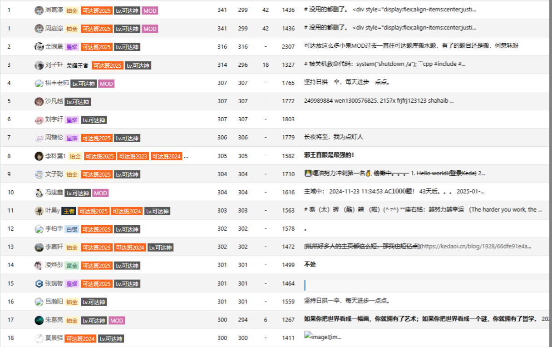Click the 可达班2023 badge of 李科棻1
This screenshot has height=347, width=552.
pos(133,156)
